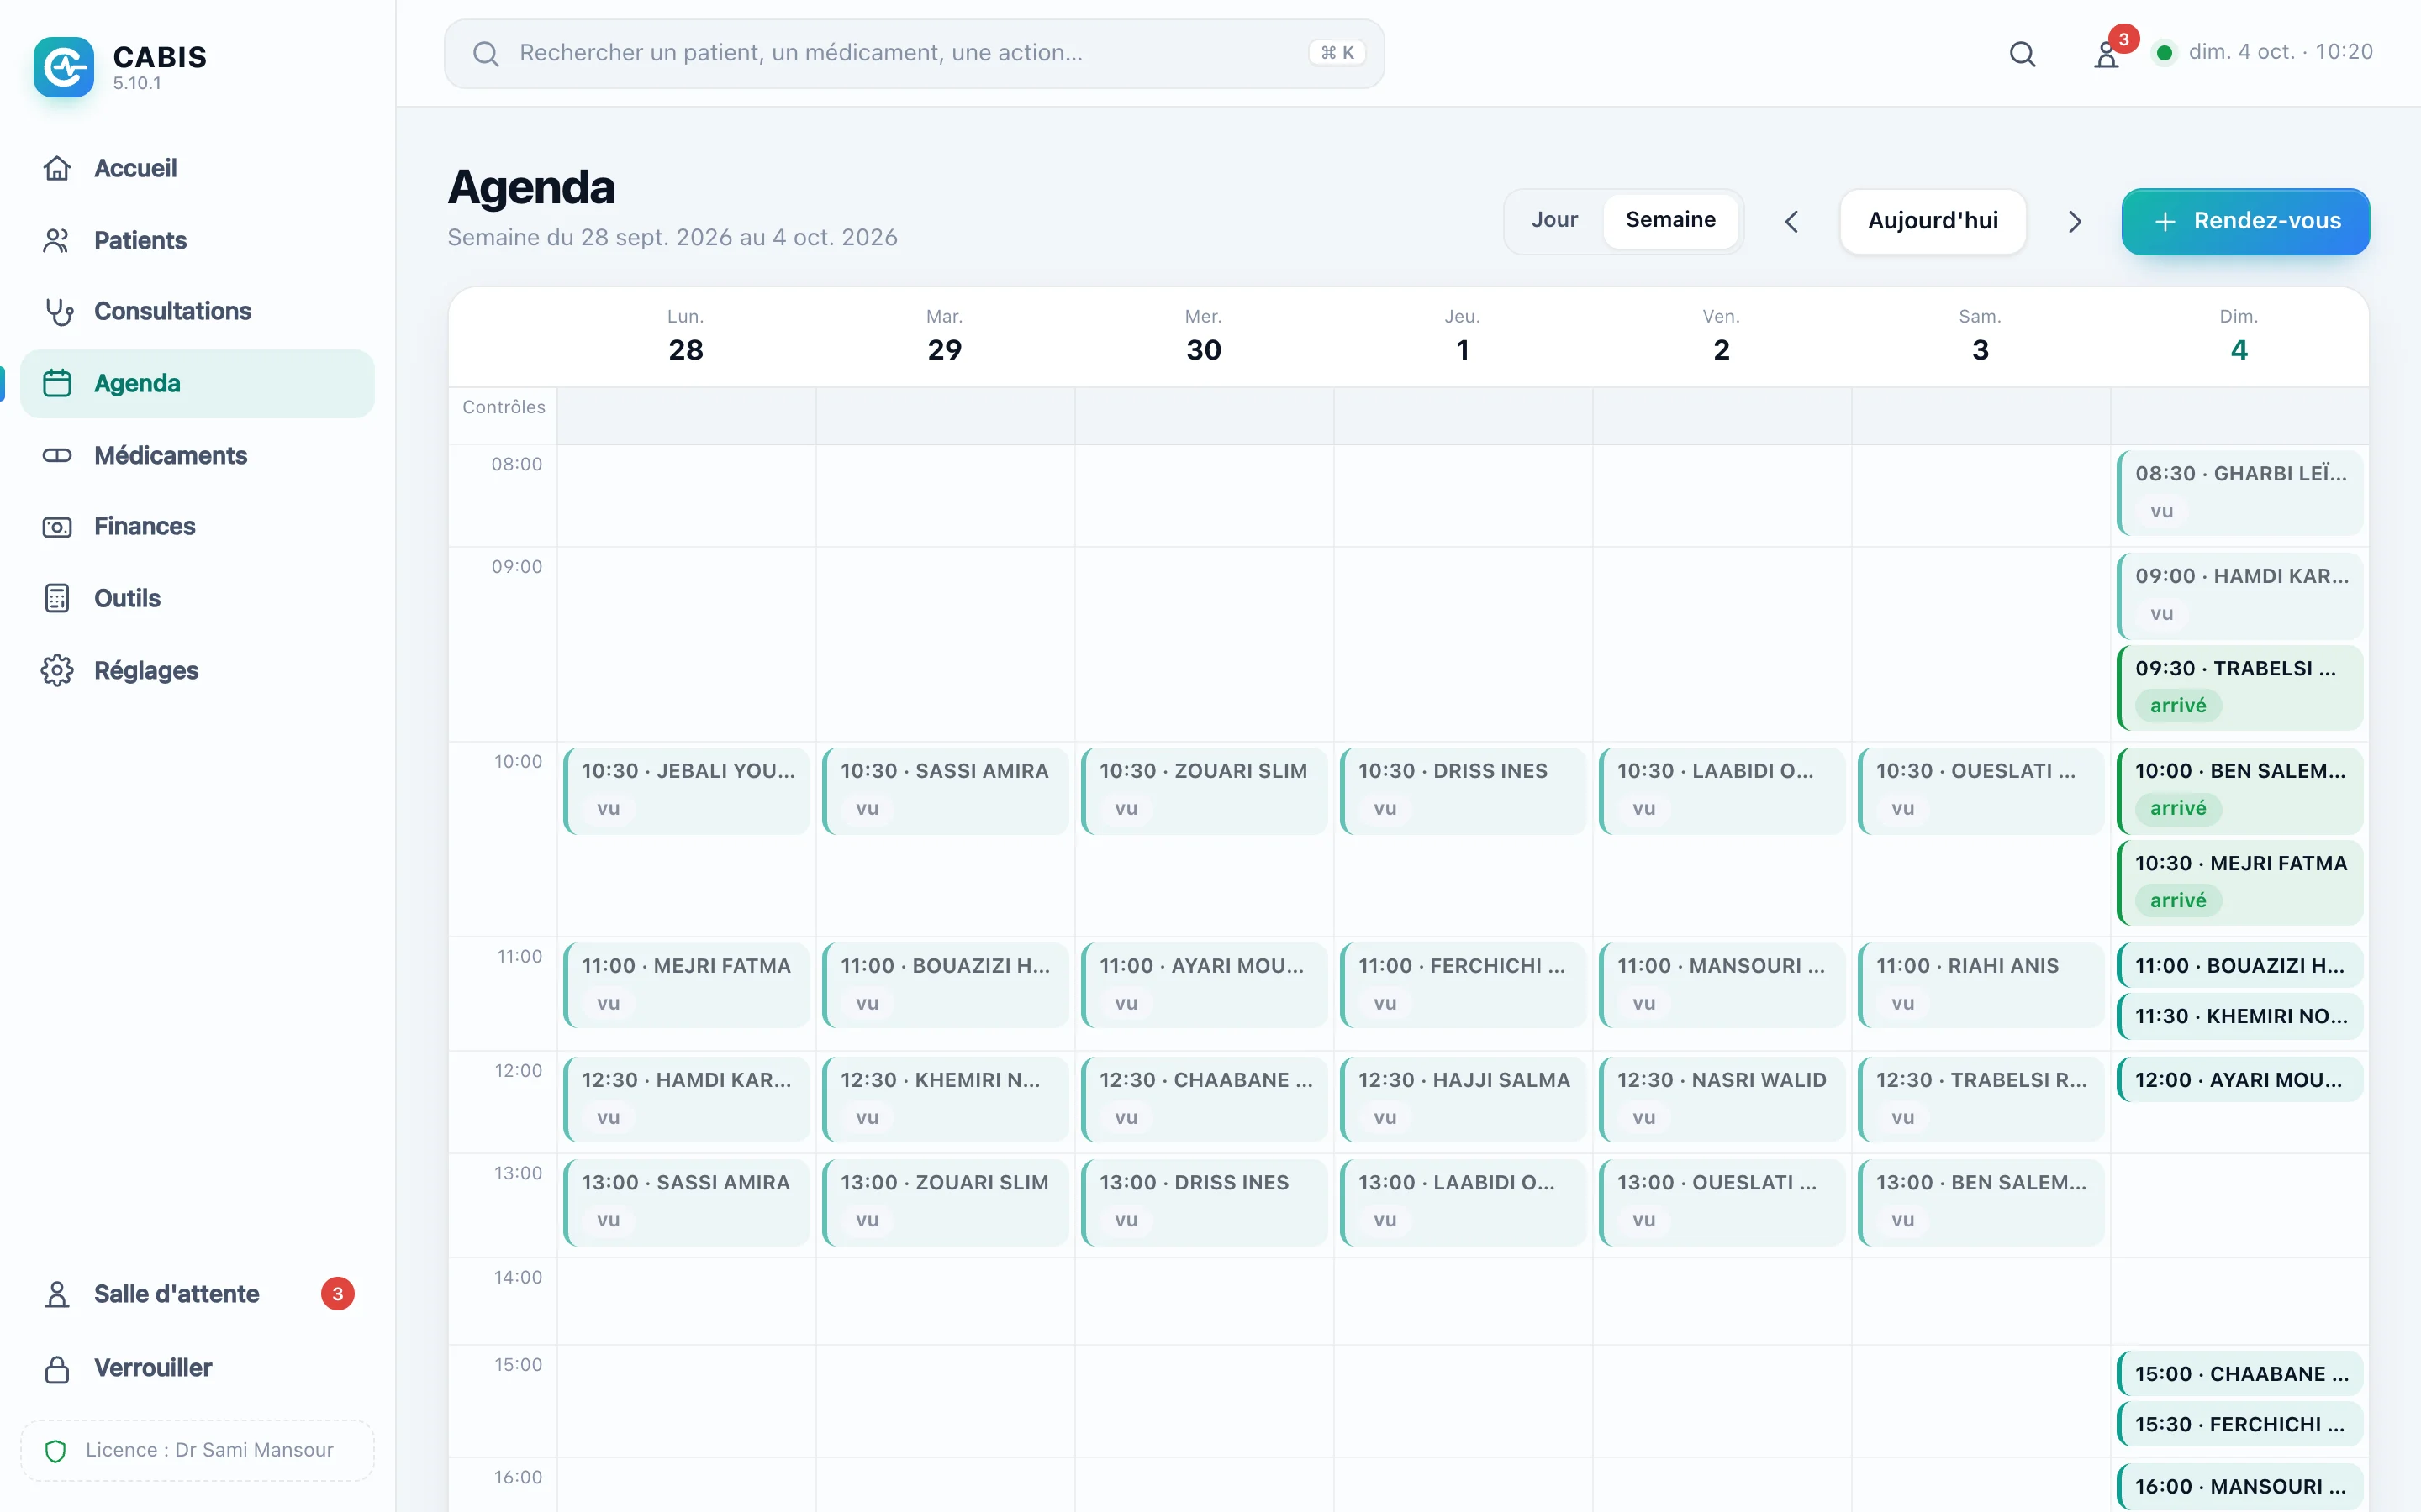
Task: Open Outils calculator icon
Action: tap(57, 598)
